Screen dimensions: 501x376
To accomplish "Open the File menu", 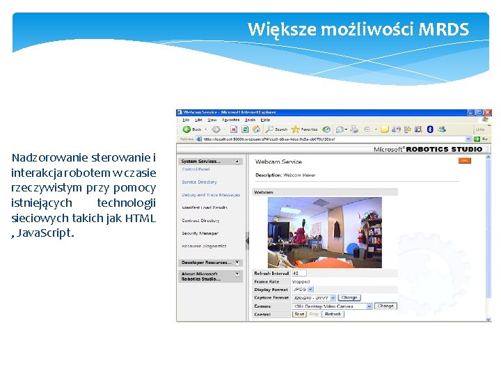I will [x=186, y=120].
